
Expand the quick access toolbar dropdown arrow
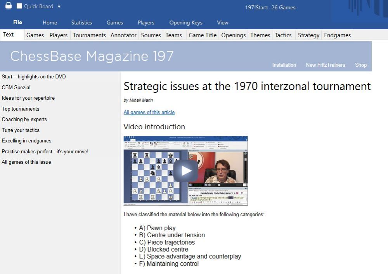point(59,6)
